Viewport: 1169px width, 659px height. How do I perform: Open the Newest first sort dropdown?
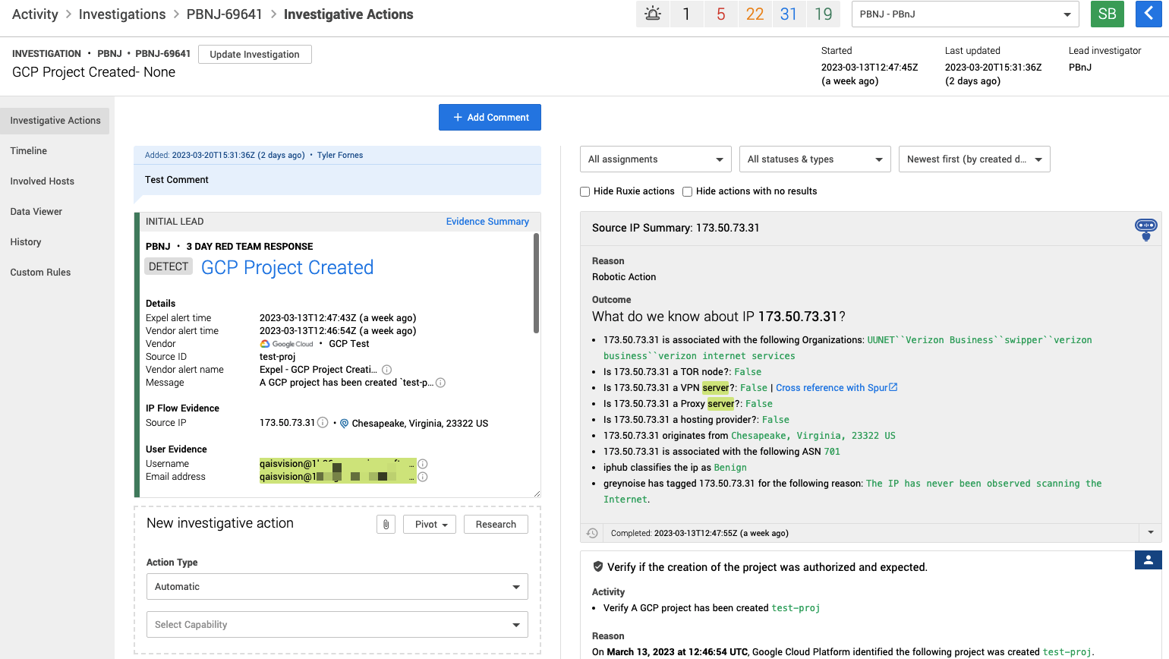[975, 159]
